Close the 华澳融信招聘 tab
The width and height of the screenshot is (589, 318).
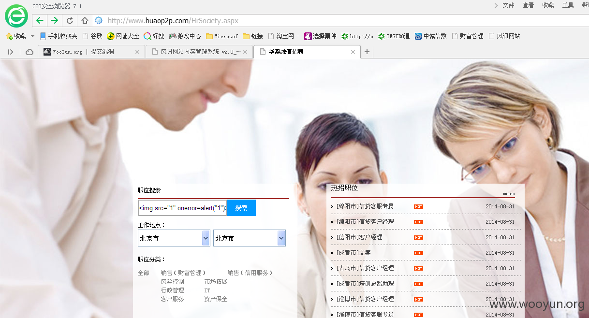pos(353,52)
